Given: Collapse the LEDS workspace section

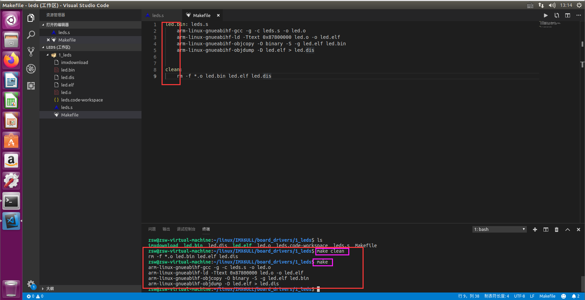Looking at the screenshot, I should [90, 47].
